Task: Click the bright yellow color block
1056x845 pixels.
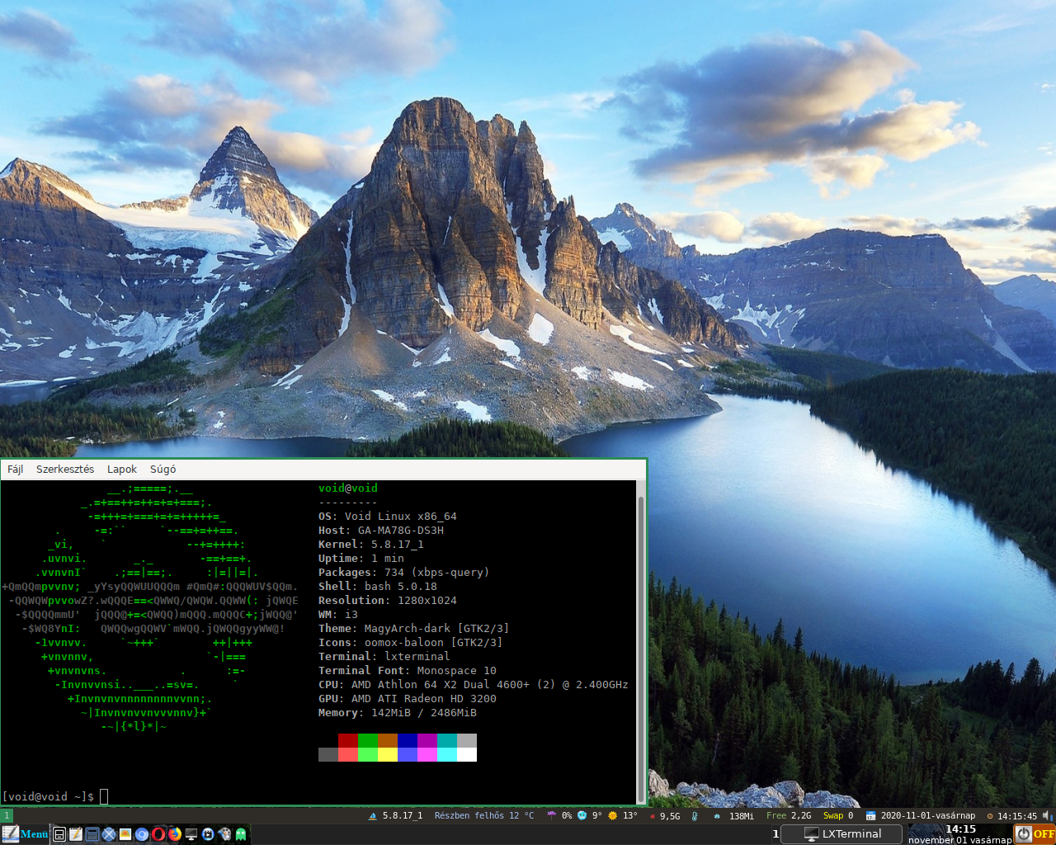Action: tap(388, 754)
